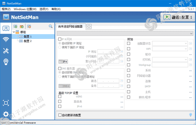Open the tips lightbulb sidebar icon
This screenshot has width=196, height=125.
[6, 62]
